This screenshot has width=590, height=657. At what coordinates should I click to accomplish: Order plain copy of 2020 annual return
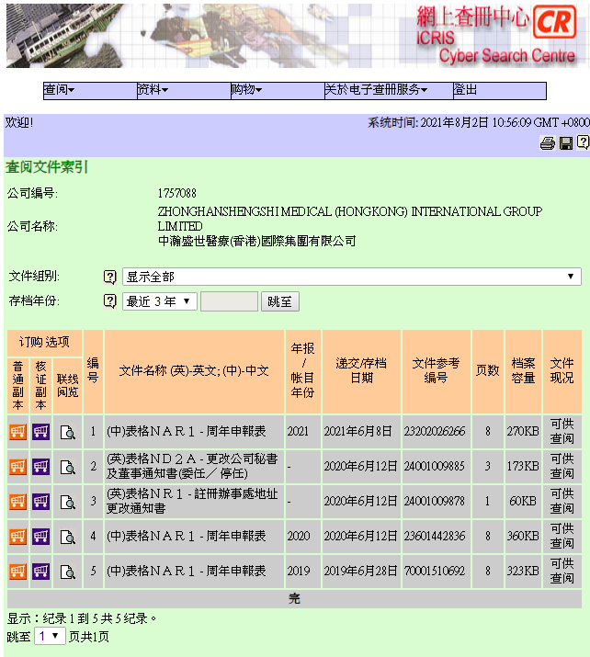coord(18,537)
